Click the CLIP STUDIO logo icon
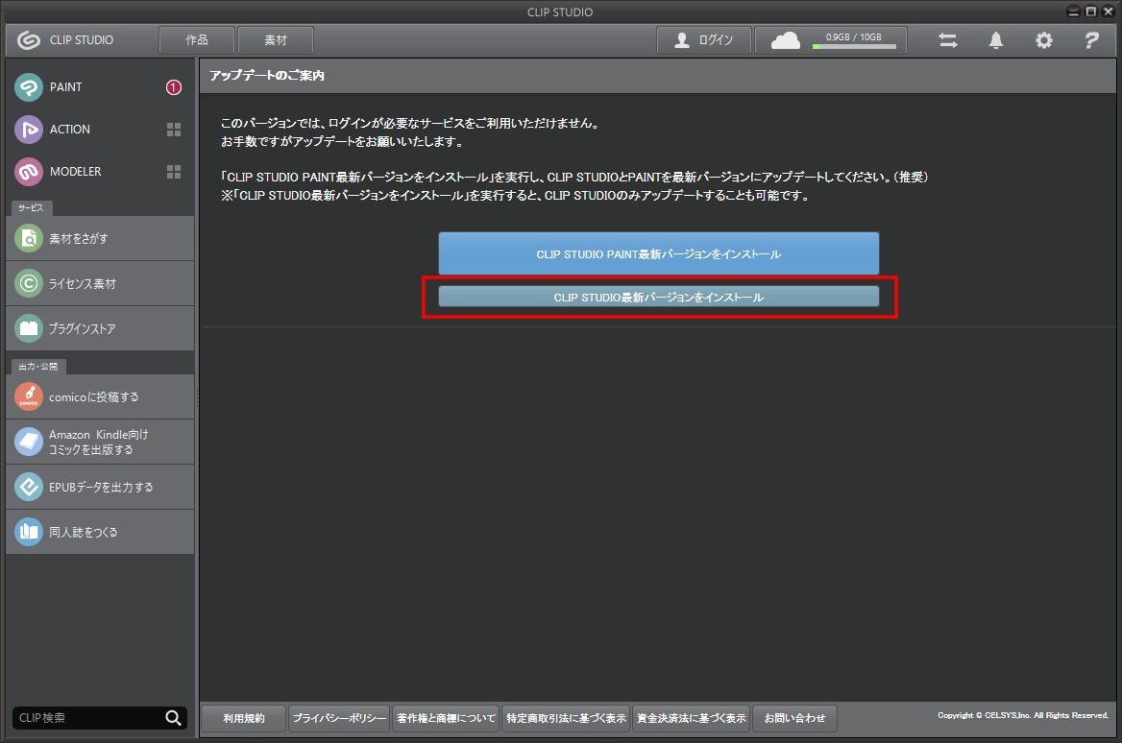This screenshot has height=743, width=1122. tap(29, 40)
